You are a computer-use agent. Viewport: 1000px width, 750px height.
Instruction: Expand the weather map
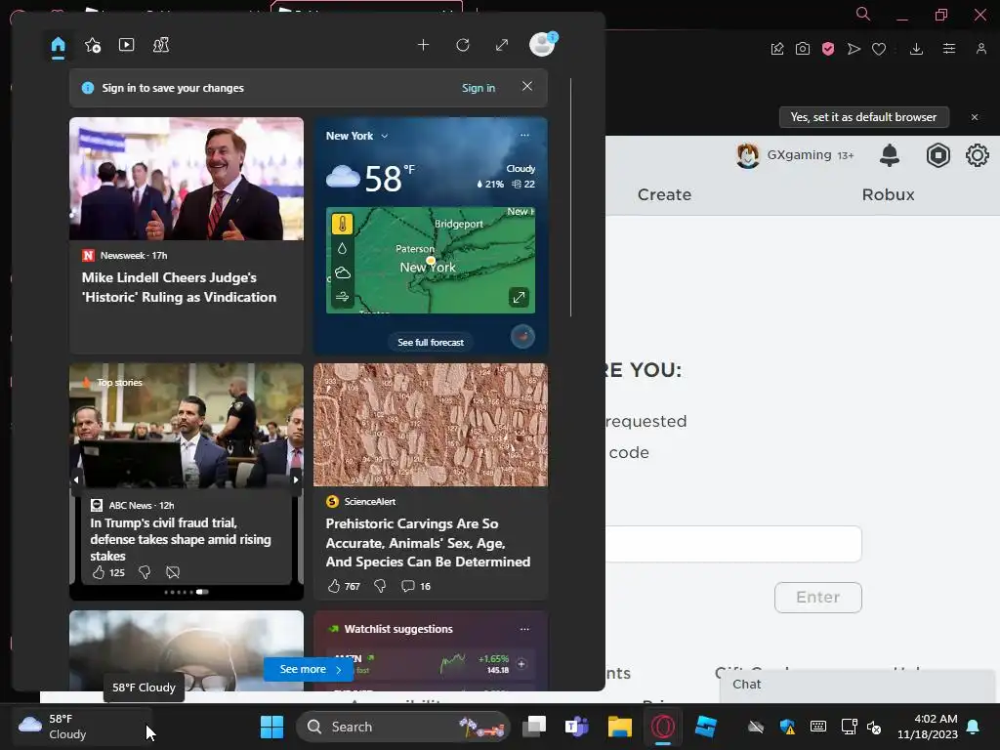click(x=519, y=297)
